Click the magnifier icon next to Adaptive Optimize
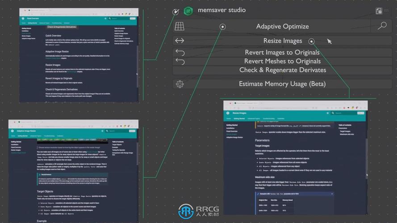This screenshot has width=397, height=223. (x=382, y=26)
